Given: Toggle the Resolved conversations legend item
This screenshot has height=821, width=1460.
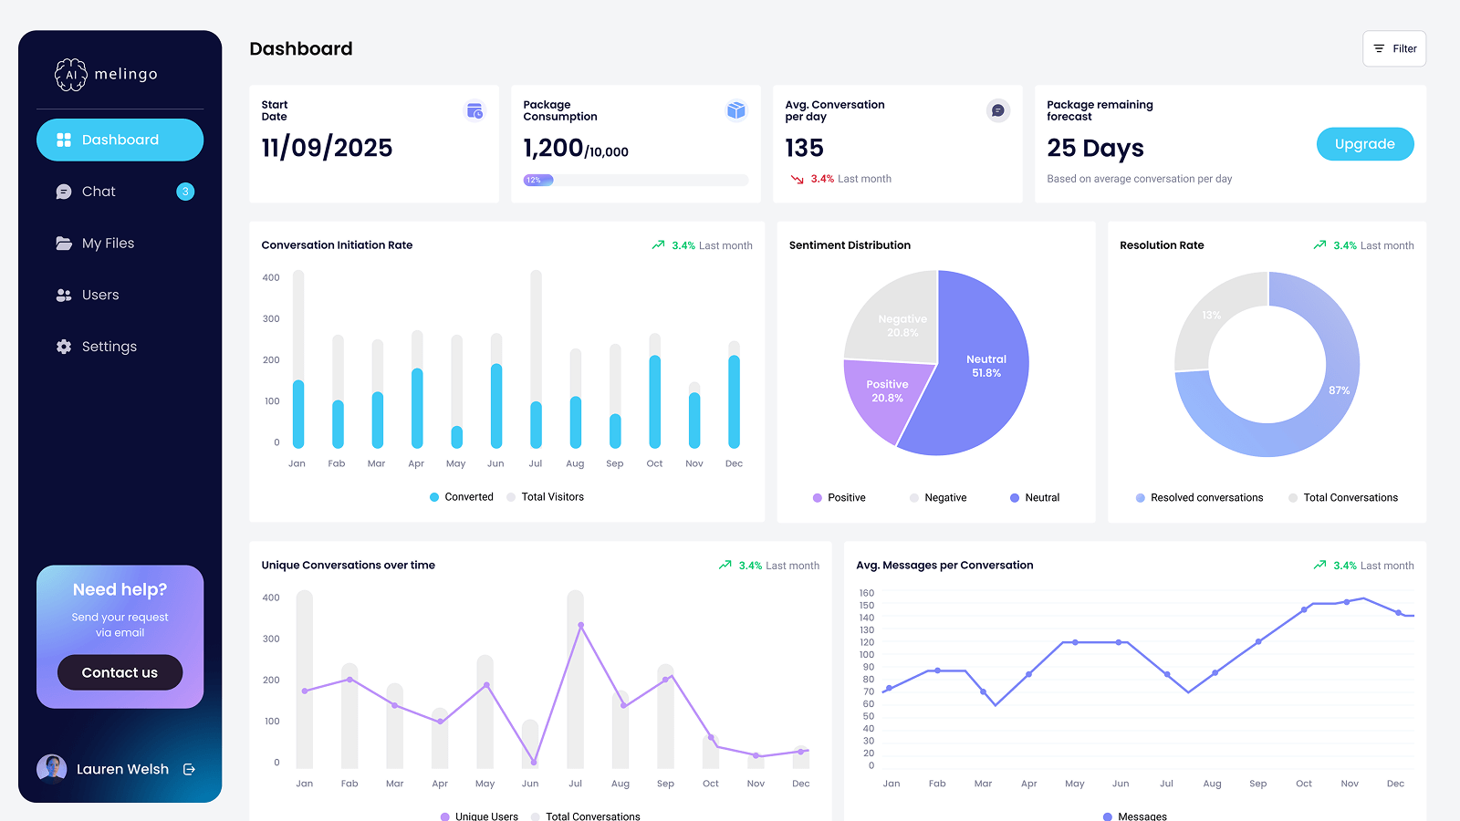Looking at the screenshot, I should pos(1199,498).
